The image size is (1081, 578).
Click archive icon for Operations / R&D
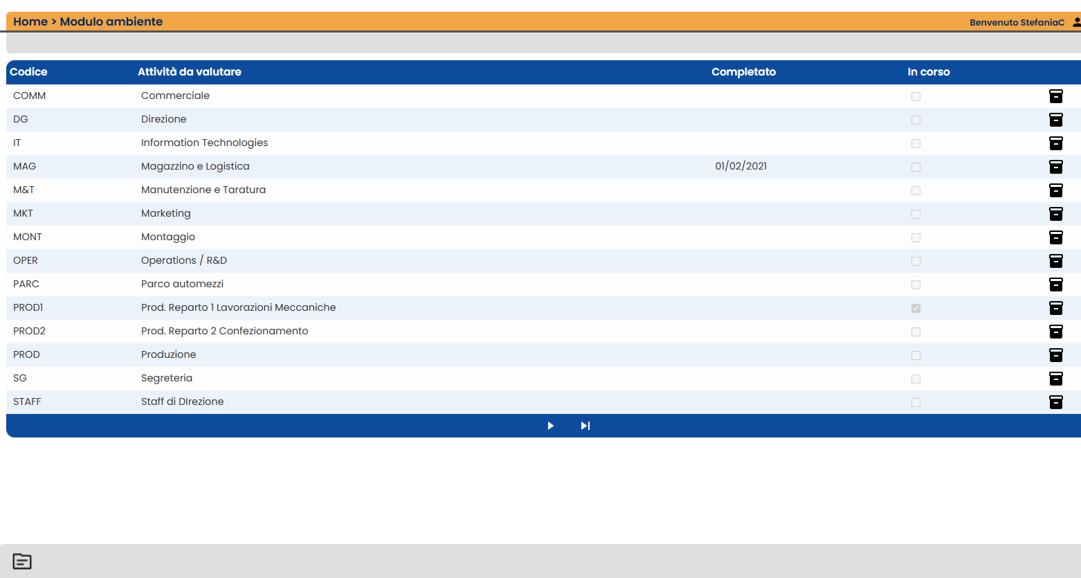click(x=1055, y=261)
